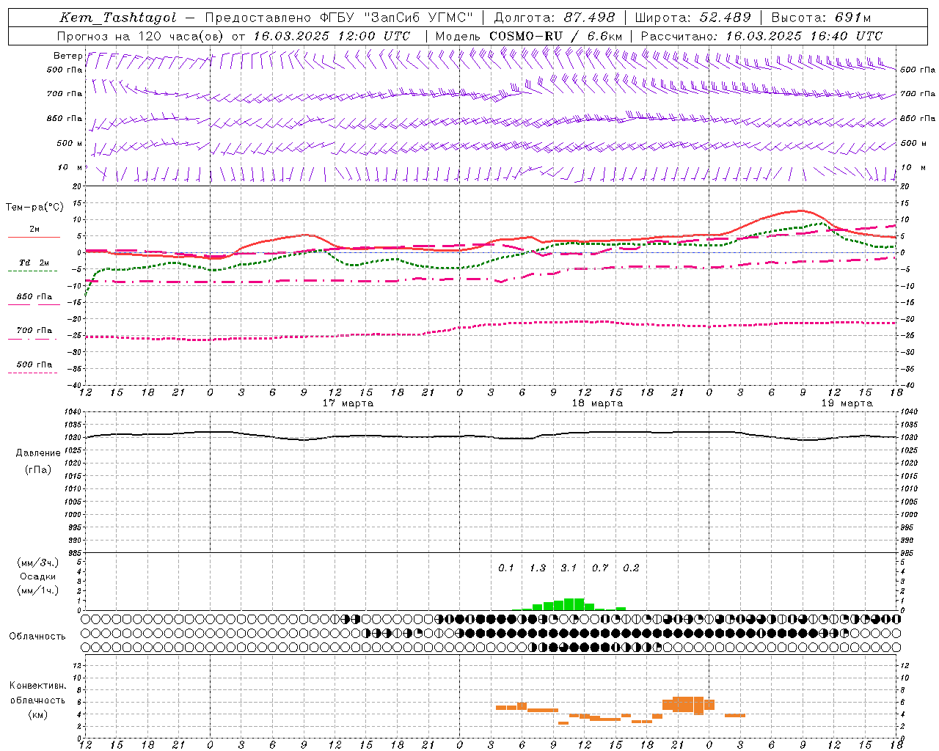Click the 'Облачность' cloud cover row label

click(x=37, y=636)
